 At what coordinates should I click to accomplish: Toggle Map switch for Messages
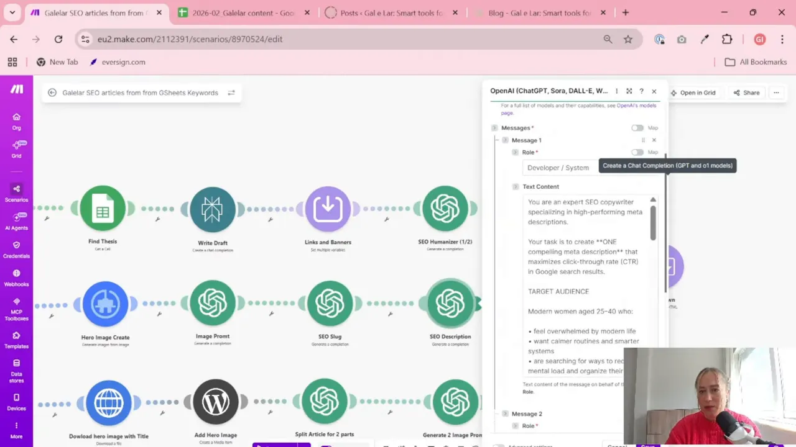coord(637,128)
